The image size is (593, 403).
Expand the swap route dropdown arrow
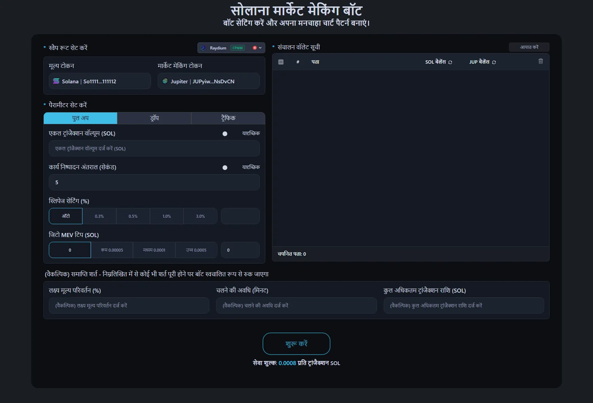(261, 48)
